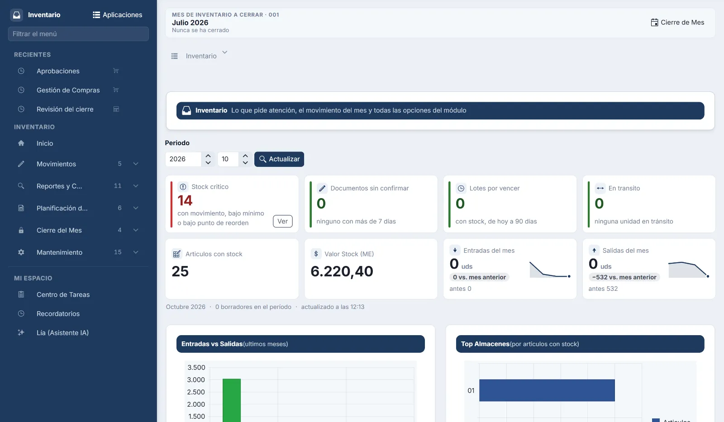724x422 pixels.
Task: Click the blue bar for almacén 01
Action: [547, 390]
